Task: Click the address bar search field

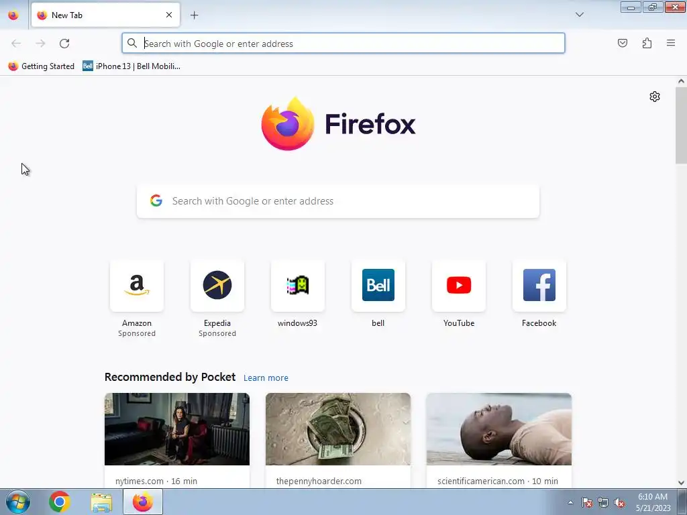Action: coord(343,44)
